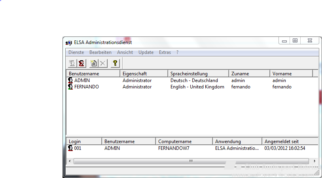Click the Zuname cell 'admin'
The height and width of the screenshot is (178, 322).
pos(238,80)
